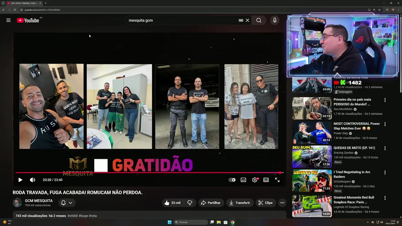Open the YouTube hamburger guide menu
Image resolution: width=402 pixels, height=226 pixels.
pyautogui.click(x=8, y=20)
